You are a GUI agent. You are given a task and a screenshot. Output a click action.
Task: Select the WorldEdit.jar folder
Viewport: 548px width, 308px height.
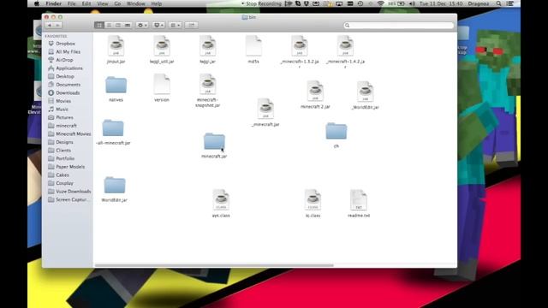(114, 185)
